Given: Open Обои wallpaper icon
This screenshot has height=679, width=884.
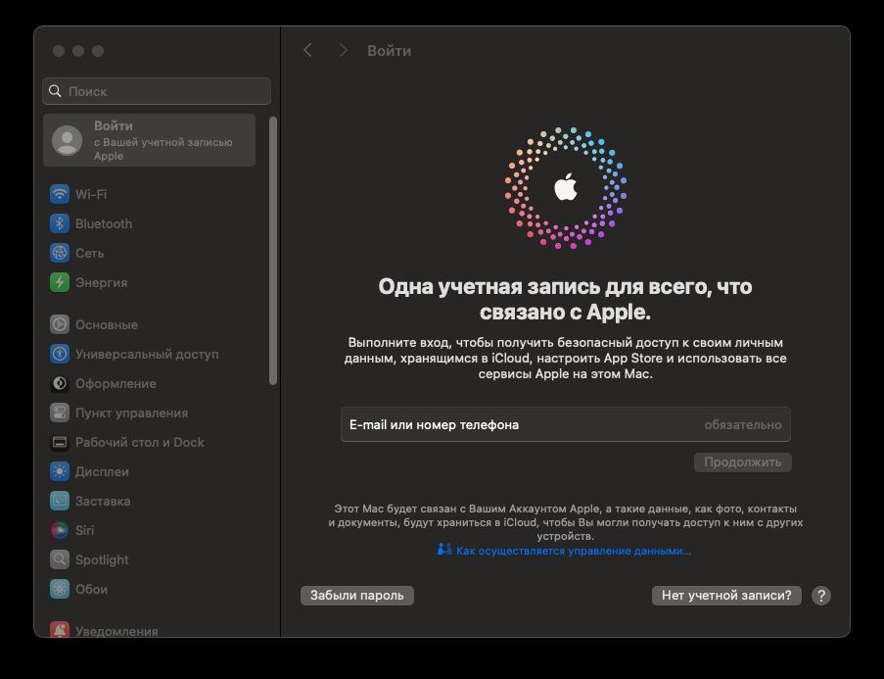Looking at the screenshot, I should 59,589.
